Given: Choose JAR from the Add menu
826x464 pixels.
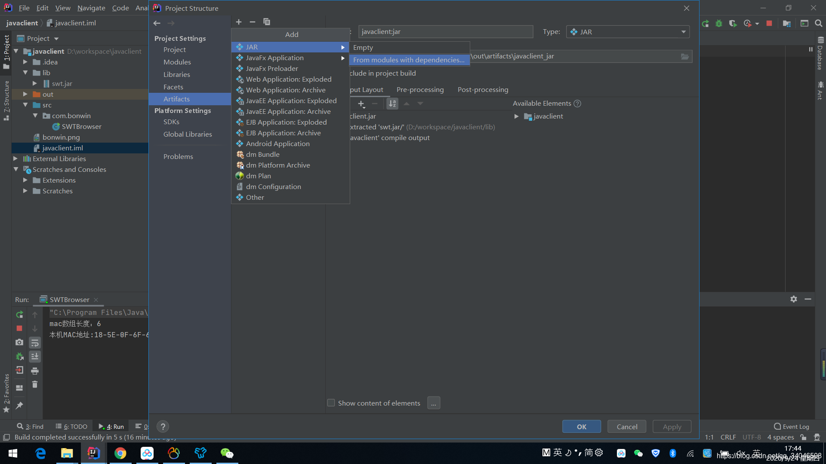Looking at the screenshot, I should click(290, 47).
